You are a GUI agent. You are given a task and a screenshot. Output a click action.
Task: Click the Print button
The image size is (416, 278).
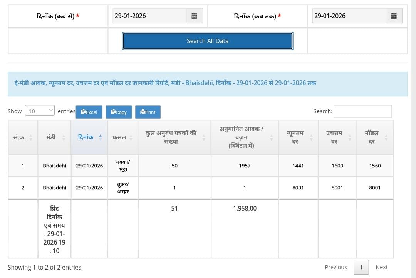148,112
